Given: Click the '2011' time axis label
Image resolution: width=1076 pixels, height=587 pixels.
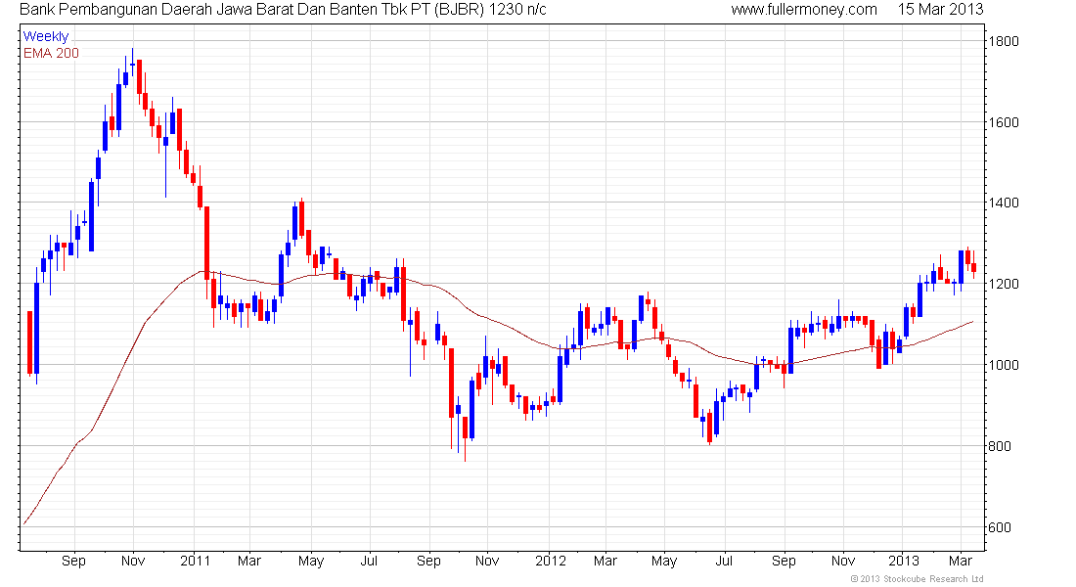Looking at the screenshot, I should point(195,561).
